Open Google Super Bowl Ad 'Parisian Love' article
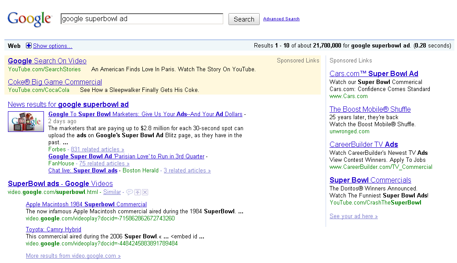 [127, 156]
